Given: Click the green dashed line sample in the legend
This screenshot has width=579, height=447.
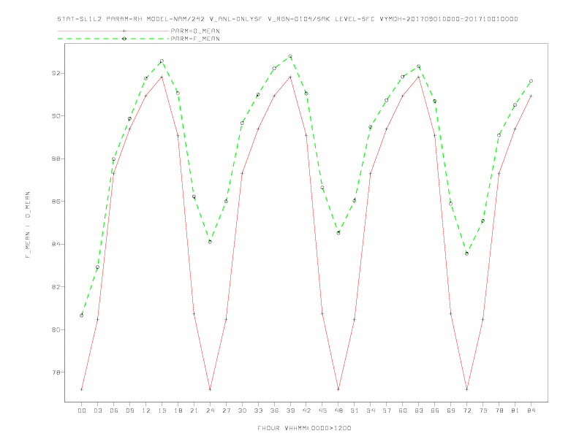Looking at the screenshot, I should pyautogui.click(x=113, y=39).
